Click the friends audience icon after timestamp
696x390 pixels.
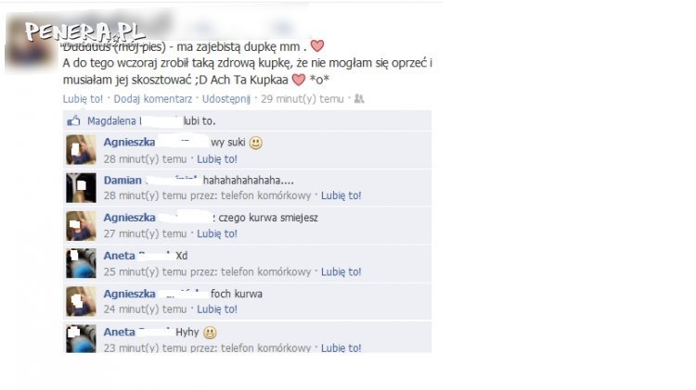(359, 99)
